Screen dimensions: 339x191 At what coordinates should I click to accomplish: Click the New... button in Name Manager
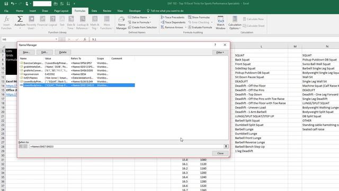pyautogui.click(x=26, y=52)
